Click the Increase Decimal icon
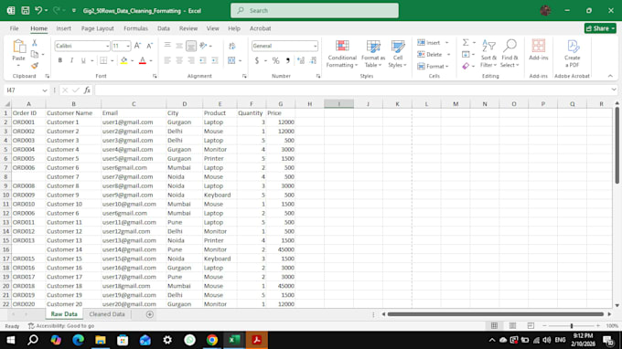The image size is (622, 349). click(x=301, y=60)
